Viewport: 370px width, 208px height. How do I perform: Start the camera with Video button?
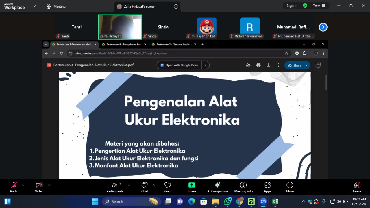[x=39, y=187]
